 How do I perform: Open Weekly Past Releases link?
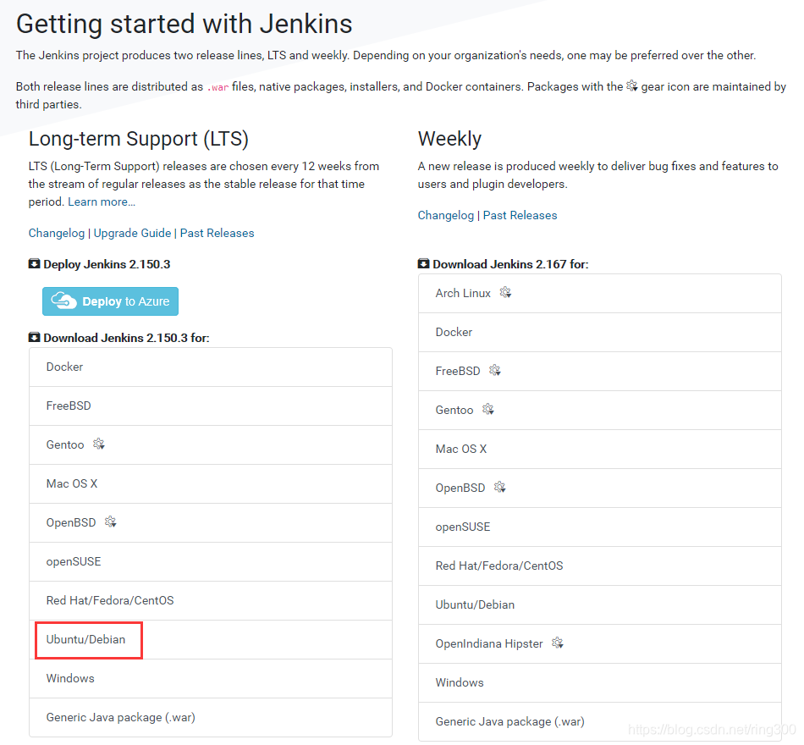coord(520,215)
